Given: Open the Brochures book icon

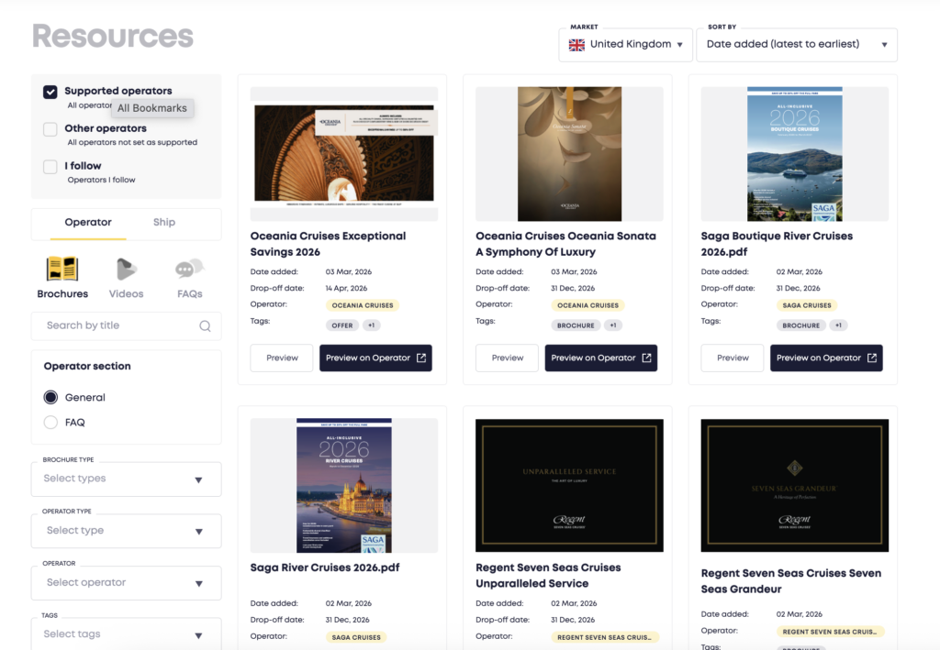Looking at the screenshot, I should pyautogui.click(x=62, y=270).
